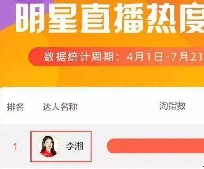Sort by the 淘指数 column header

(x=173, y=106)
